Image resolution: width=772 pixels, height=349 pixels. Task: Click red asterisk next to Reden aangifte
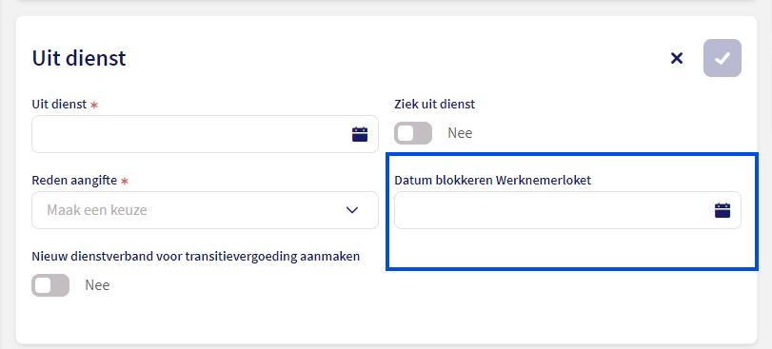(125, 181)
